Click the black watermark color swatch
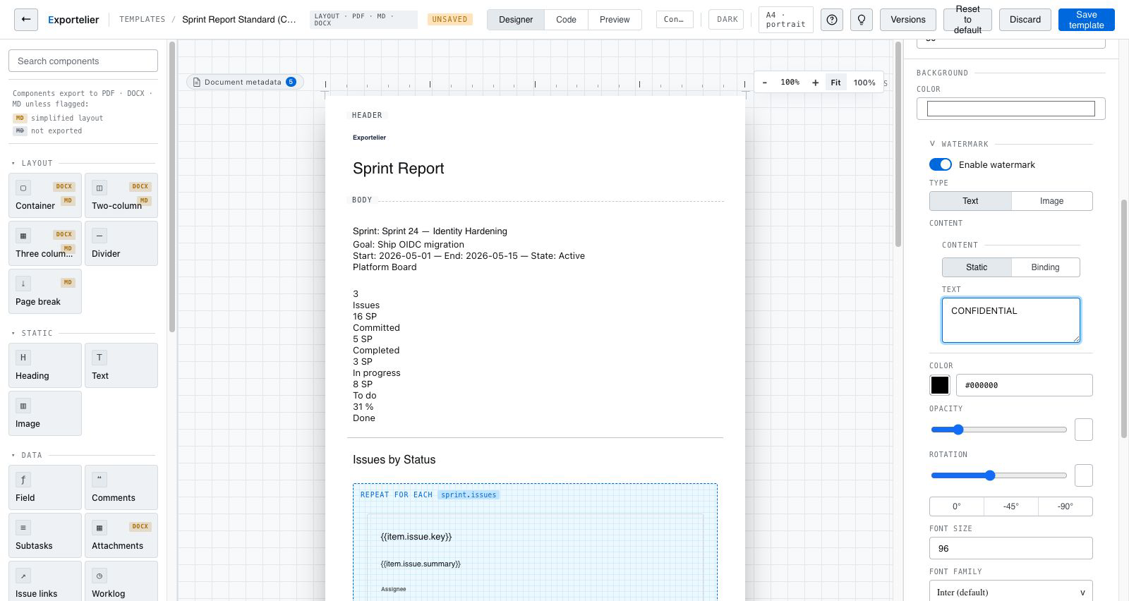 940,385
